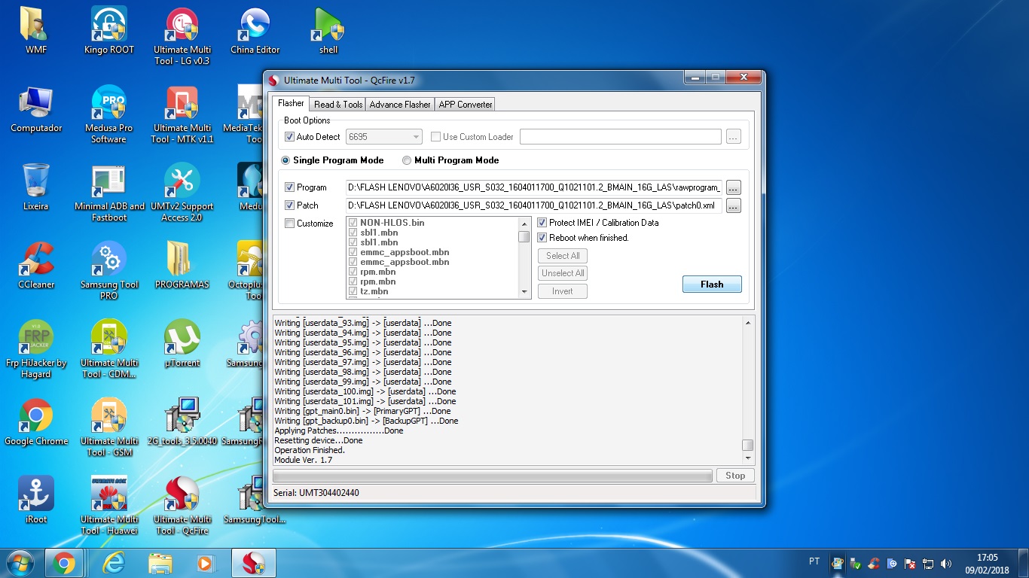The width and height of the screenshot is (1029, 578).
Task: Browse for patch0.xml file next to Patch
Action: click(x=733, y=205)
